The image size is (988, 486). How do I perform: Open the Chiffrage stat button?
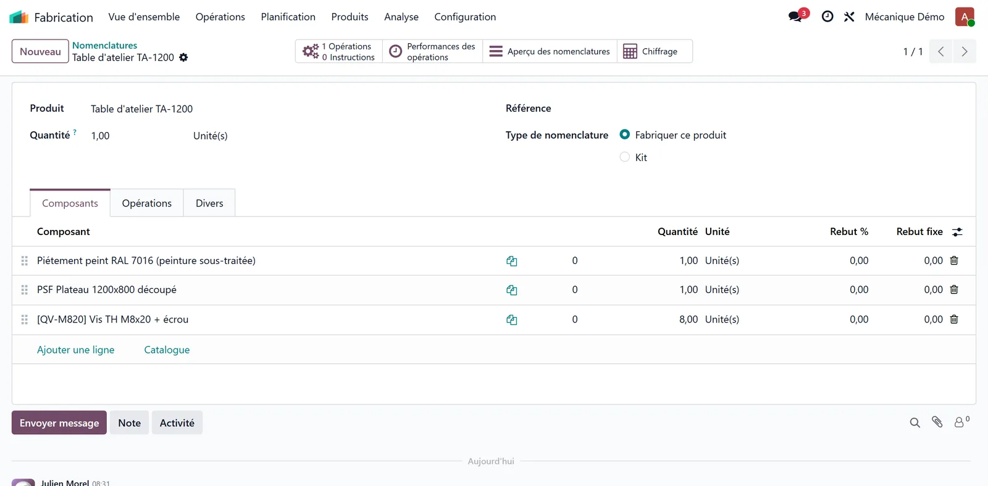point(655,52)
